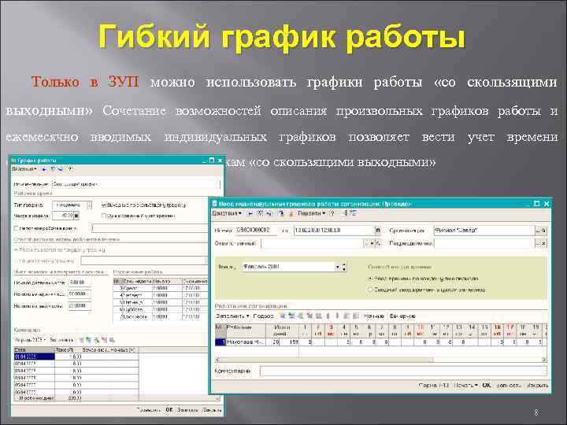Open month dropdown arrow of Месяц field
Image resolution: width=567 pixels, height=425 pixels.
[x=337, y=267]
